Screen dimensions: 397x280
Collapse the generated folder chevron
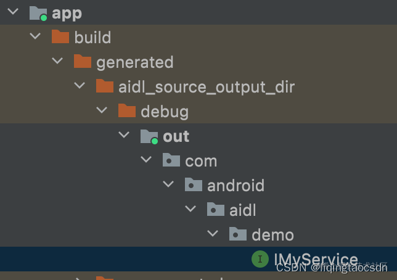click(57, 60)
